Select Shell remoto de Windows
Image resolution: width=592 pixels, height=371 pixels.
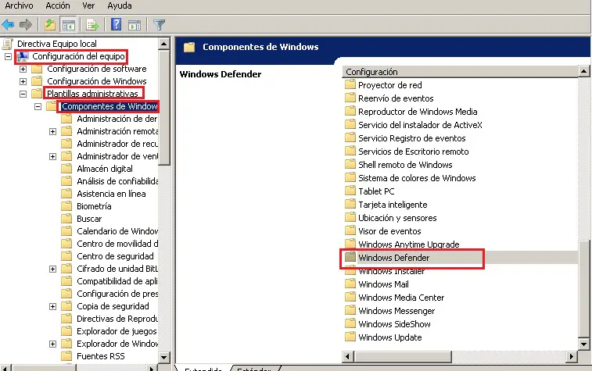click(x=405, y=164)
